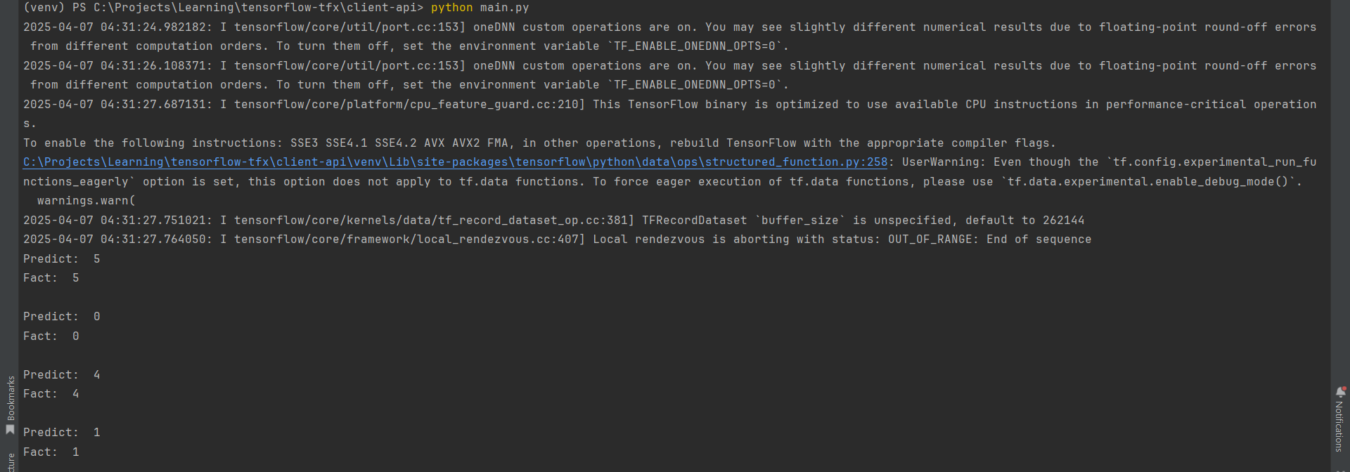
Task: Click the 'Predict: 0' output line
Action: click(x=61, y=317)
